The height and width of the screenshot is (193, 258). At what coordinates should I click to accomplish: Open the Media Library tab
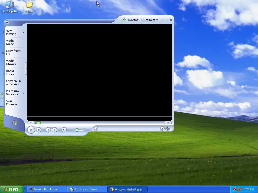[11, 62]
